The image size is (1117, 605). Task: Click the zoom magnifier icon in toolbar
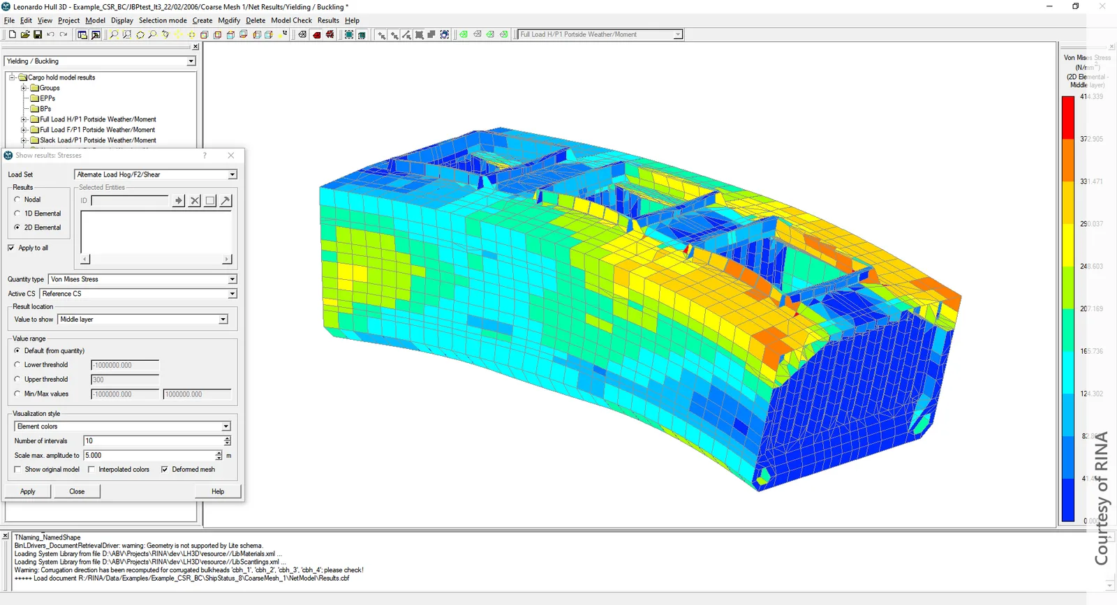pos(114,34)
